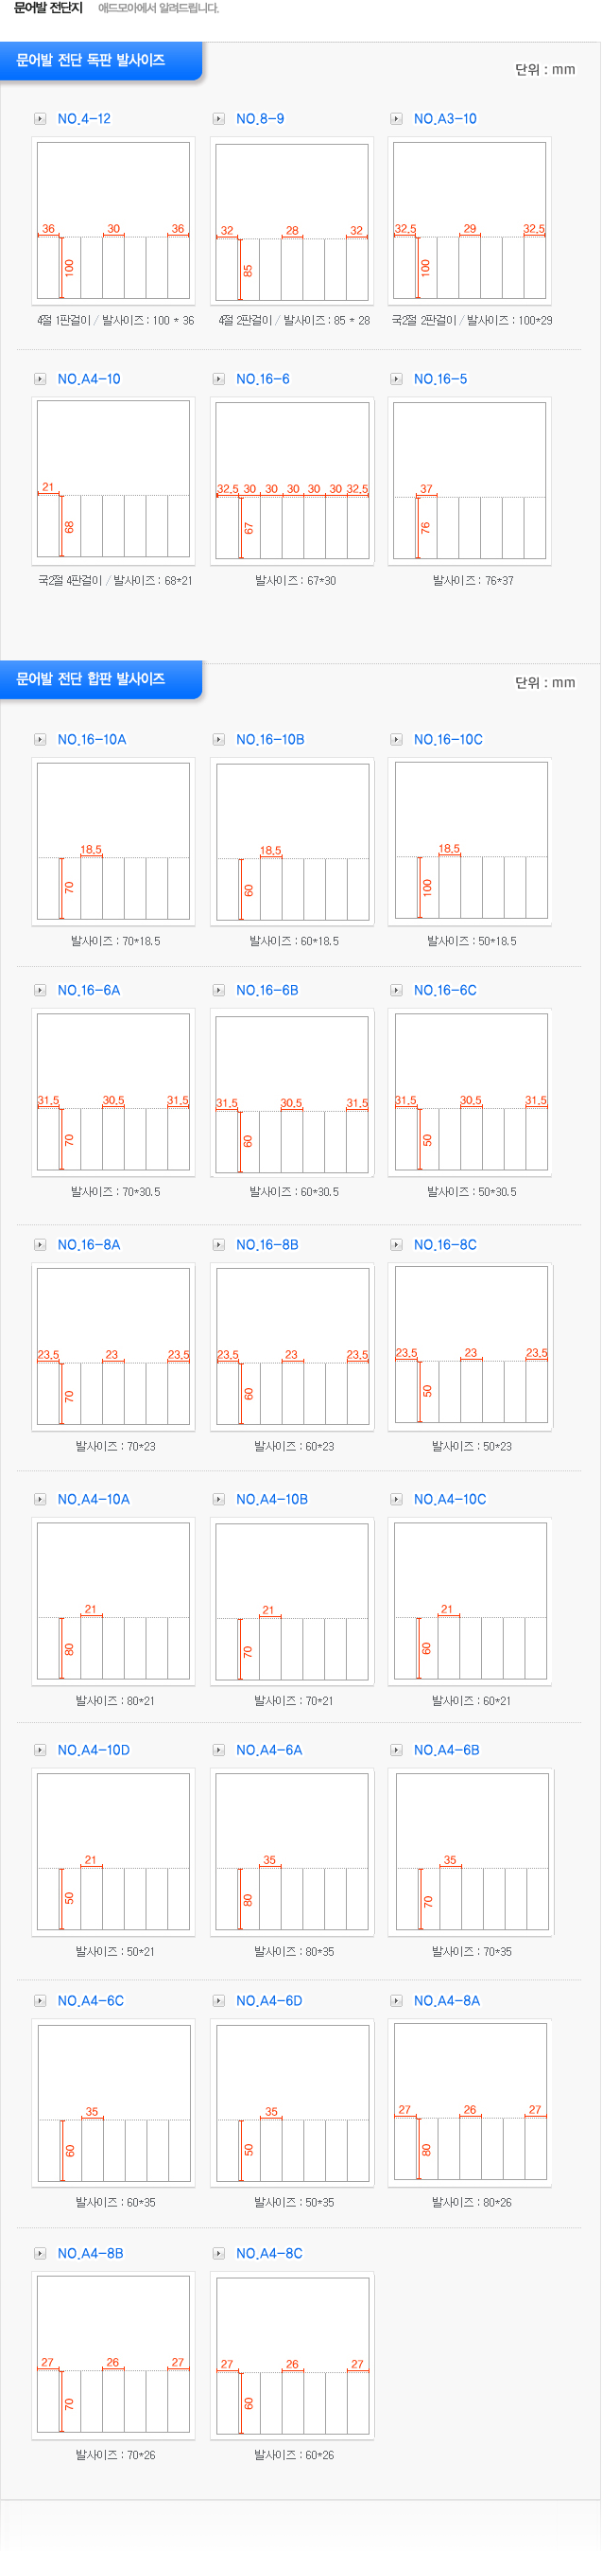Click the arrow icon next to NO.A4-8C
Viewport: 602px width, 2551px height.
point(218,2253)
